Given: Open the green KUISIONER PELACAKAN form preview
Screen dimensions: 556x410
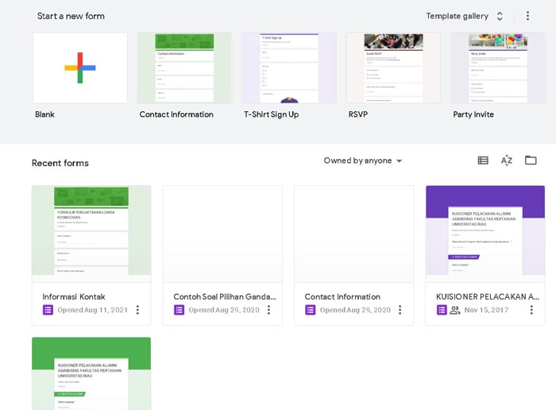Looking at the screenshot, I should click(x=91, y=373).
